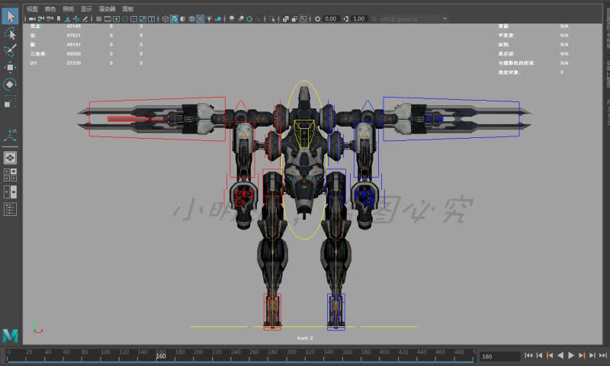This screenshot has width=610, height=366.
Task: Switch to single perspective pane layout
Action: (10, 158)
